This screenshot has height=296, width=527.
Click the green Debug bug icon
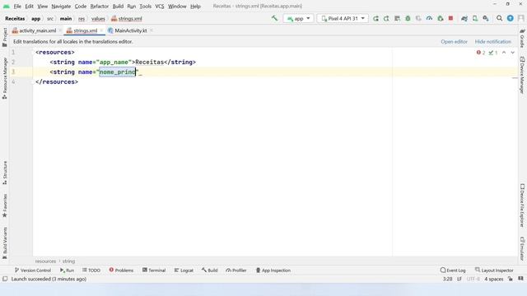(x=408, y=18)
